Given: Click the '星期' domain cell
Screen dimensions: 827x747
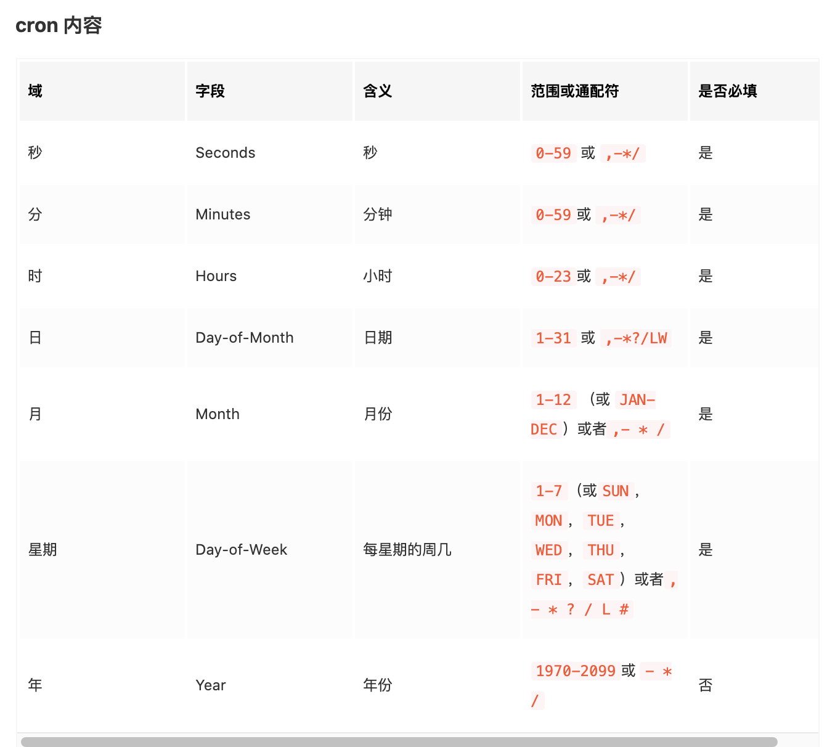Looking at the screenshot, I should tap(102, 550).
